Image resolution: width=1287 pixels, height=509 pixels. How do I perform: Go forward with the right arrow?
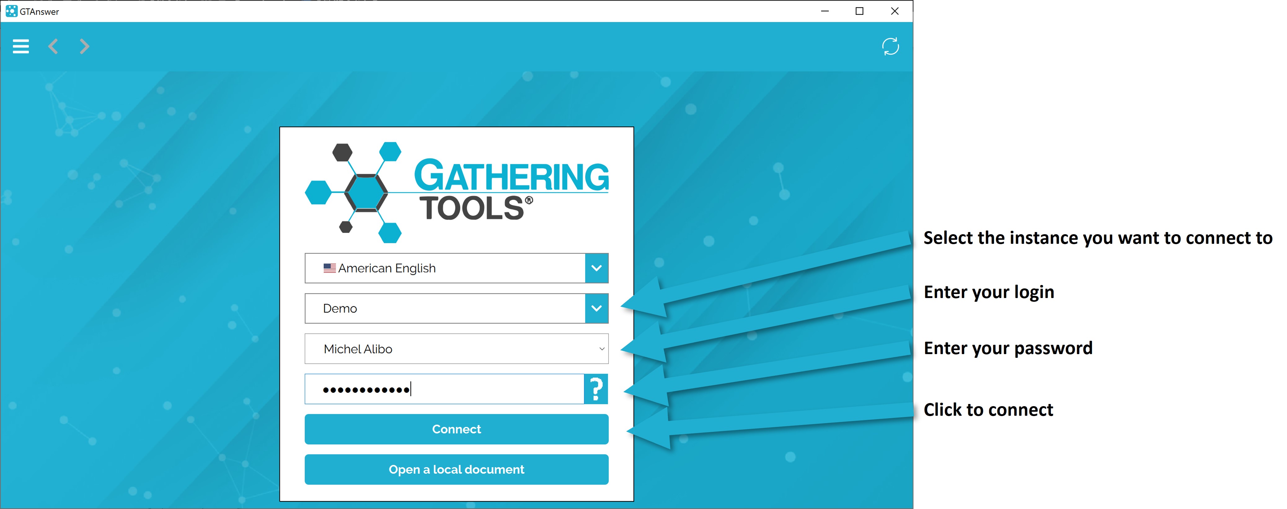[x=84, y=46]
